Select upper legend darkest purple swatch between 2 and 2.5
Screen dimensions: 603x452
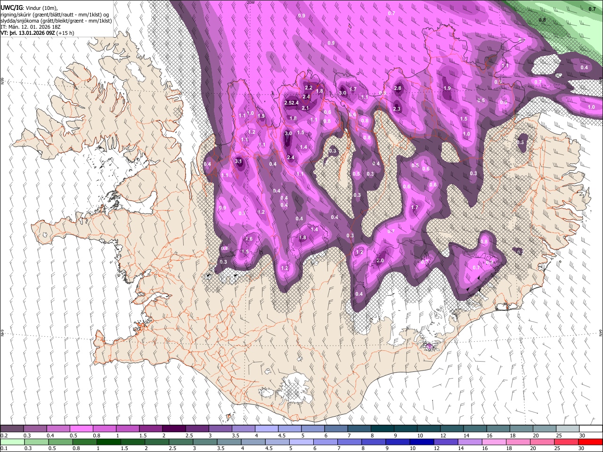click(173, 429)
